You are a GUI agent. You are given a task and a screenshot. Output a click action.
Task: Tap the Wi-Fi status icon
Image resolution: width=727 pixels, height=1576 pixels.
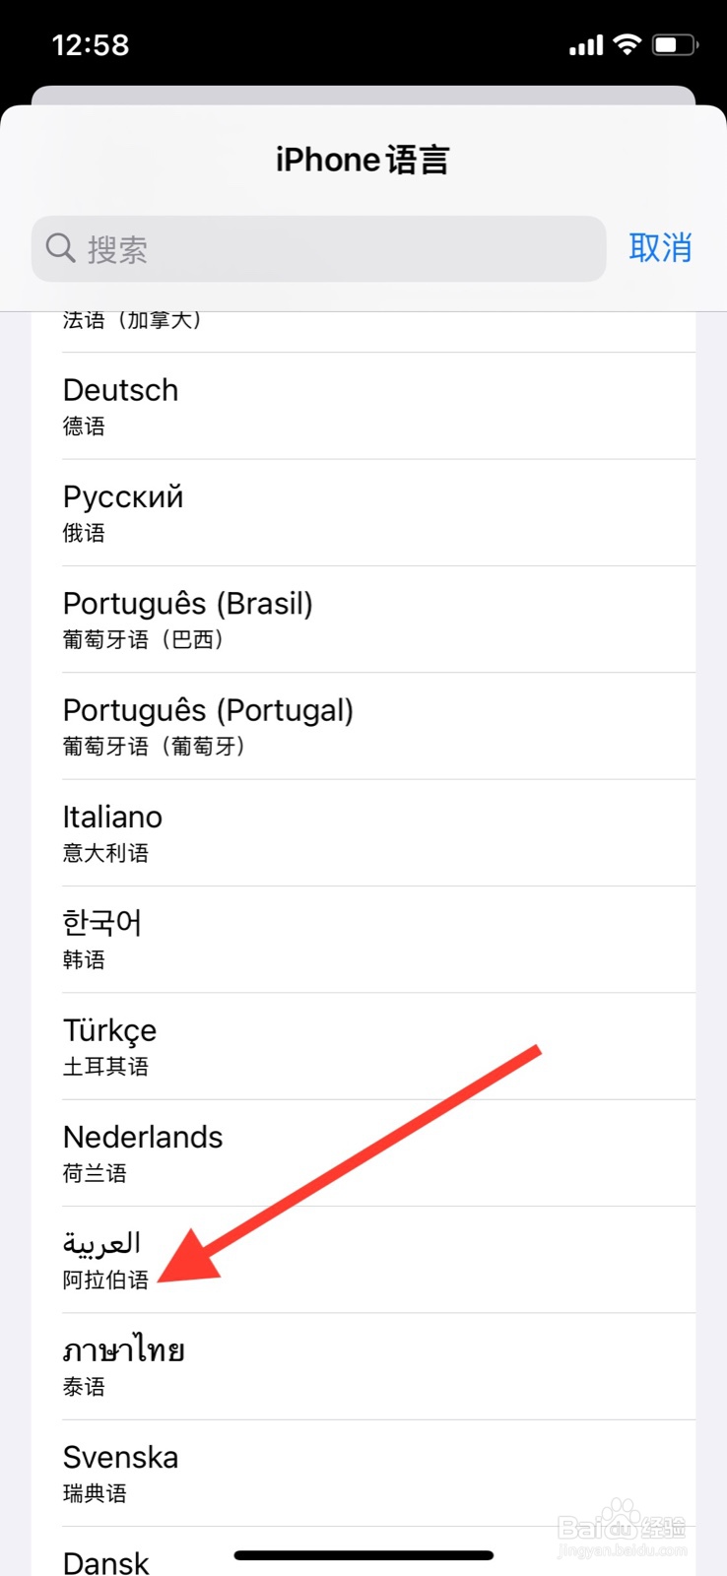(627, 44)
